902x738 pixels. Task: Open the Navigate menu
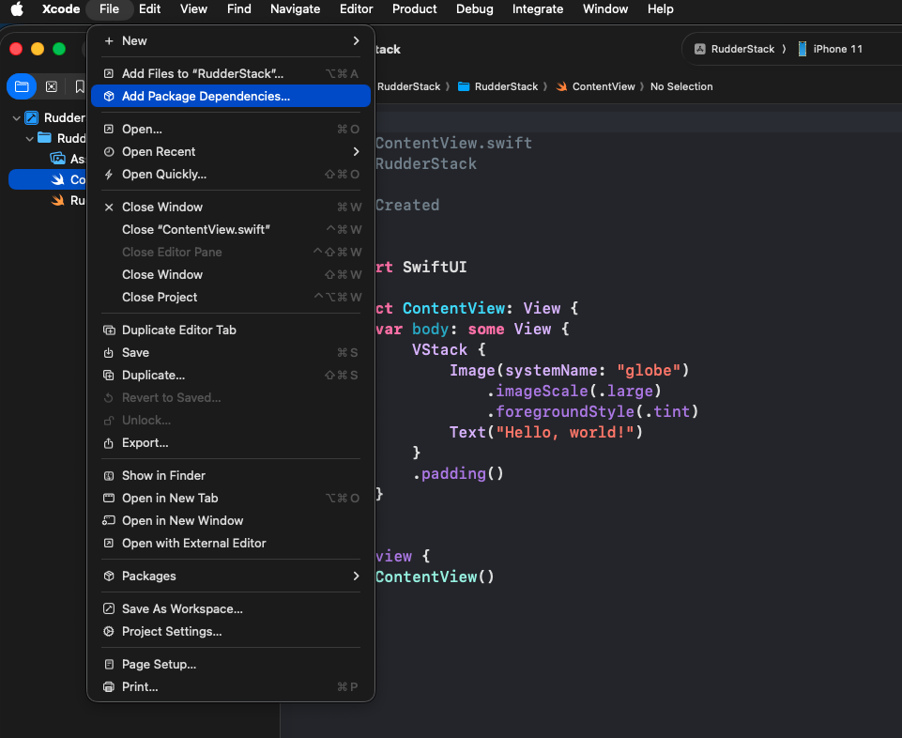[x=295, y=9]
